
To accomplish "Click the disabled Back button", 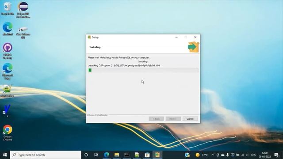I will pyautogui.click(x=156, y=119).
